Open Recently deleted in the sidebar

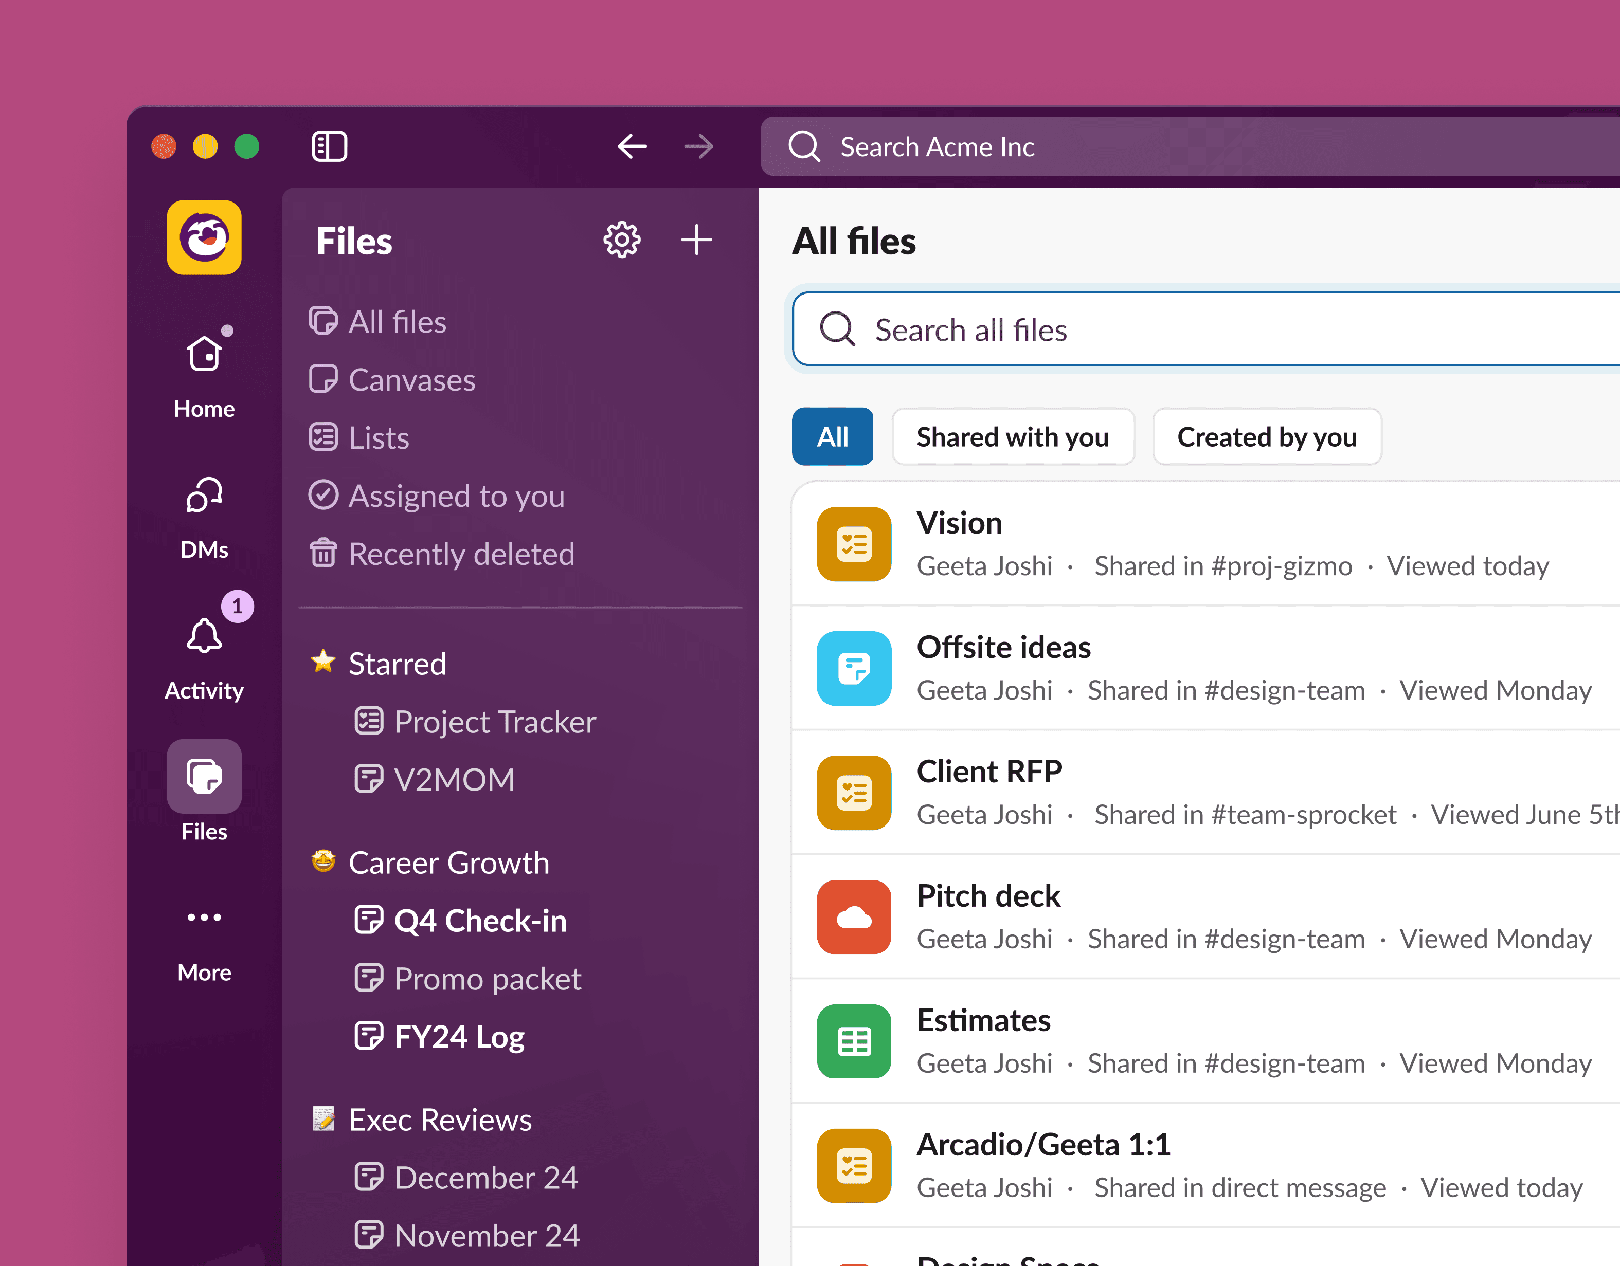(461, 555)
